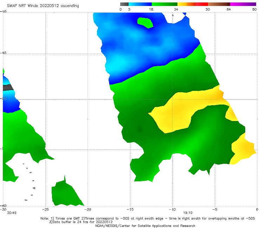Click the small green patch inside blue region
Image resolution: width=260 pixels, height=228 pixels.
(145, 23)
